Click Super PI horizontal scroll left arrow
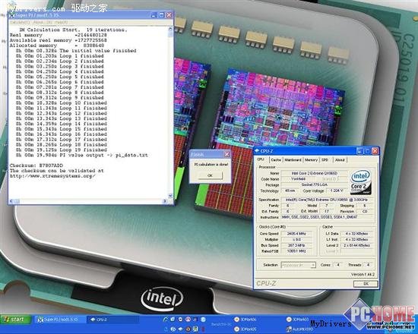Viewport: 418px width, 334px height. click(11, 201)
